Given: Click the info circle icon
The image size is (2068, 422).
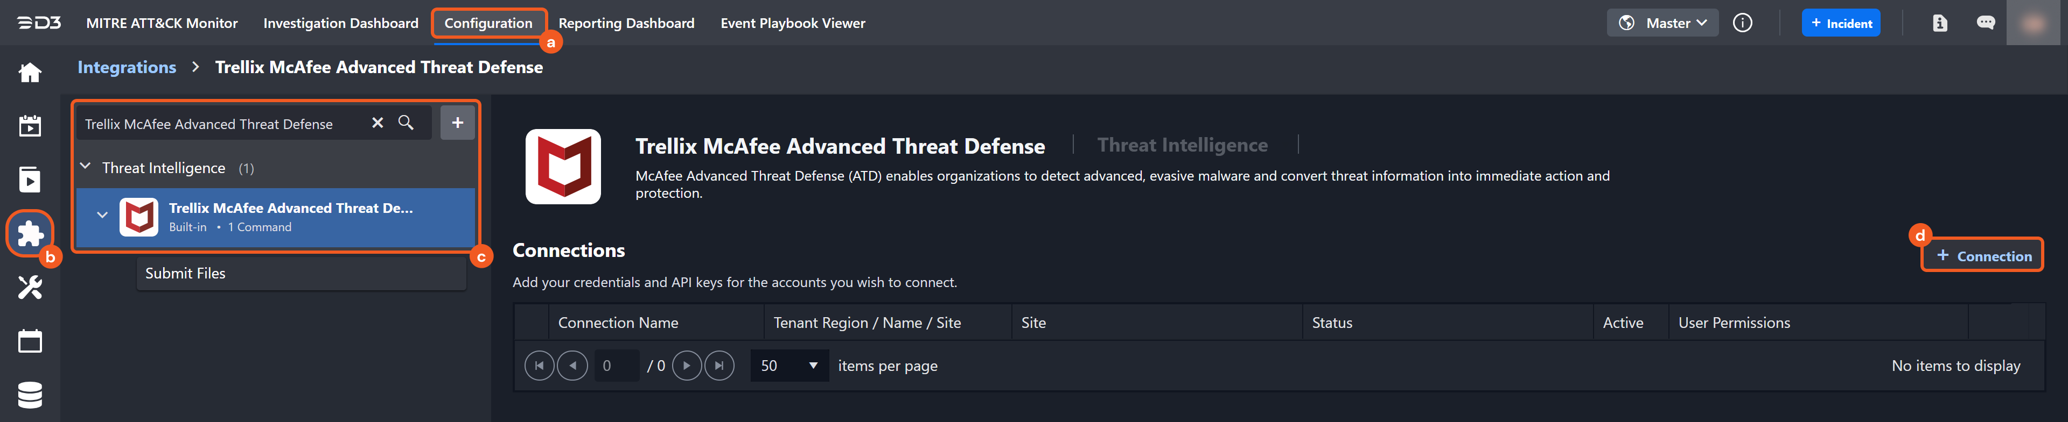Looking at the screenshot, I should [1742, 23].
